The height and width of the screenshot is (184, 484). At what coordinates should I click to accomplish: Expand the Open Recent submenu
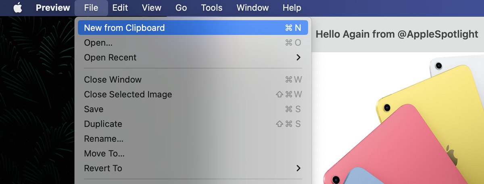pyautogui.click(x=193, y=57)
